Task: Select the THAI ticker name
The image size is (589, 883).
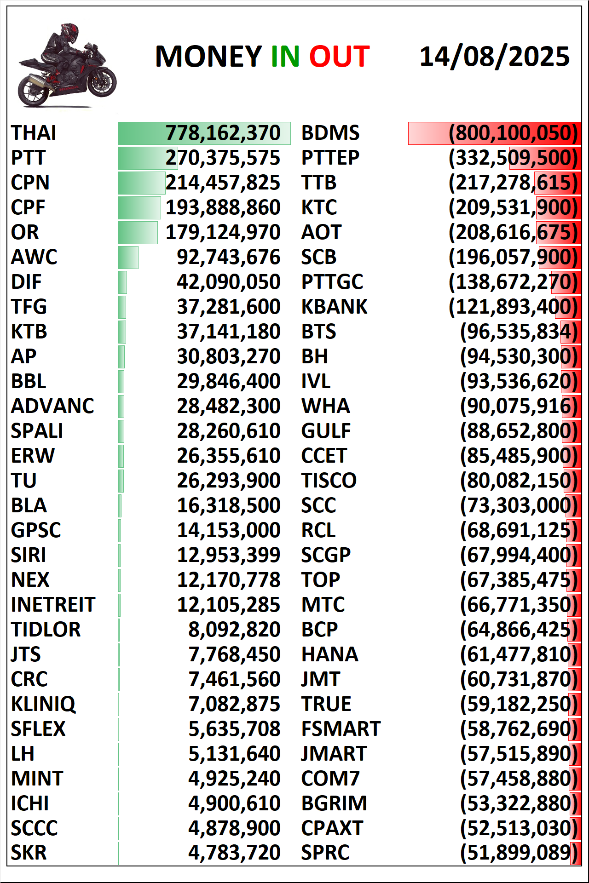Action: coord(34,133)
